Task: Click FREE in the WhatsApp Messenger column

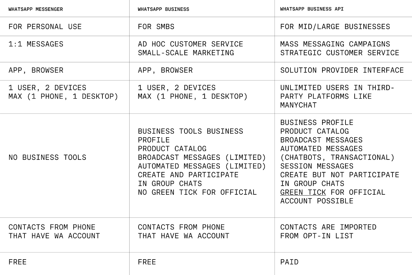Action: point(18,262)
